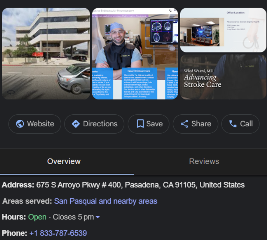The width and height of the screenshot is (267, 240).
Task: Click the Areas served label
Action: (27, 201)
